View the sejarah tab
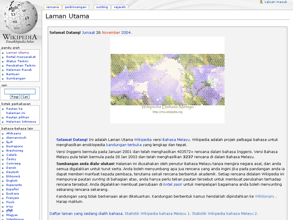Viewport: 293px width, 220px height. [120, 7]
